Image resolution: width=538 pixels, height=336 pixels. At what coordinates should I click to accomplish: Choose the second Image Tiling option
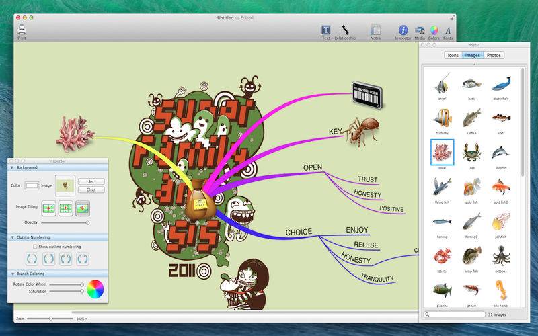[65, 208]
